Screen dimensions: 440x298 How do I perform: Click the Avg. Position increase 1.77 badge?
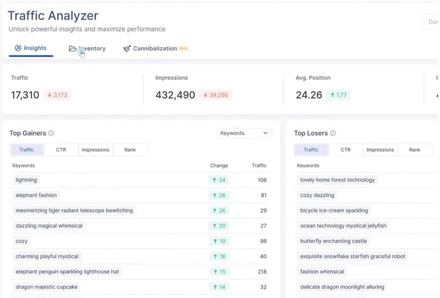tap(338, 95)
